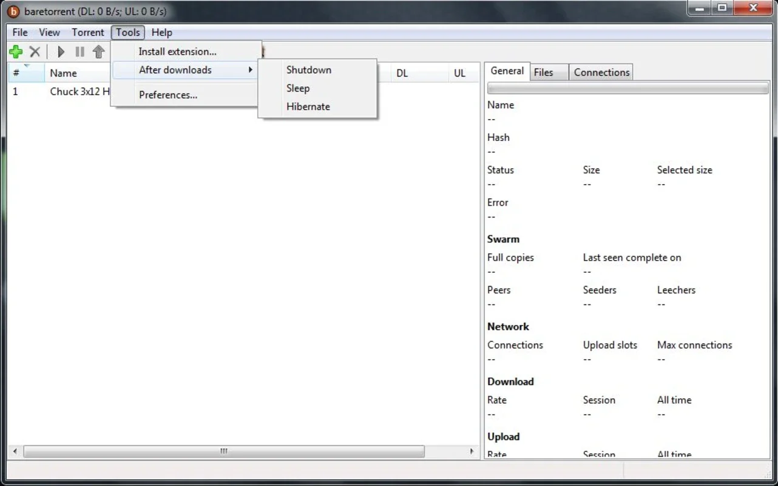The height and width of the screenshot is (486, 778).
Task: Click the green plus Add torrent icon
Action: 16,52
